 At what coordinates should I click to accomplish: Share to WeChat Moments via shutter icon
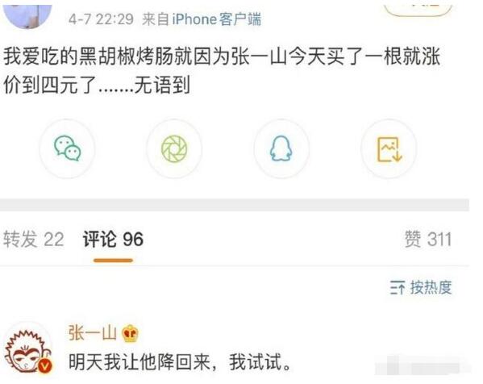174,148
